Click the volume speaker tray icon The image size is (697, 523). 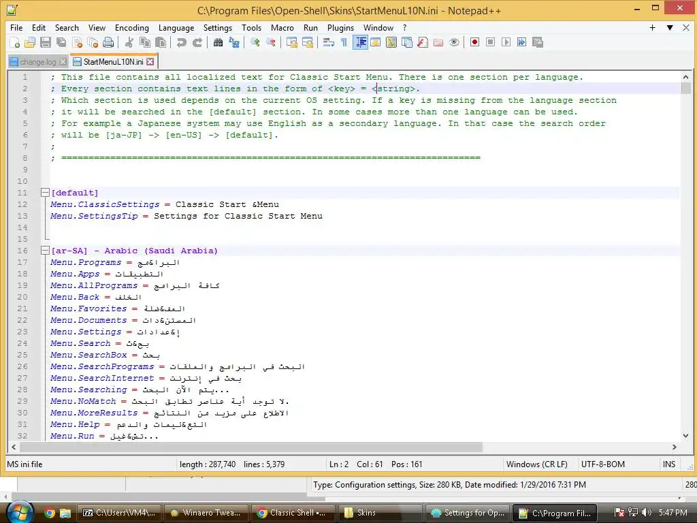(x=647, y=513)
